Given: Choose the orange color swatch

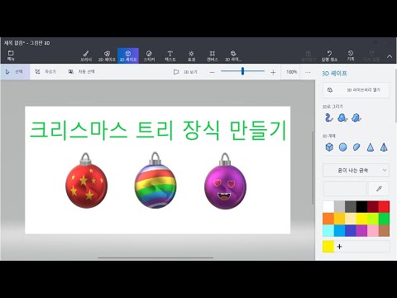Looking at the screenshot, I should tap(328, 219).
